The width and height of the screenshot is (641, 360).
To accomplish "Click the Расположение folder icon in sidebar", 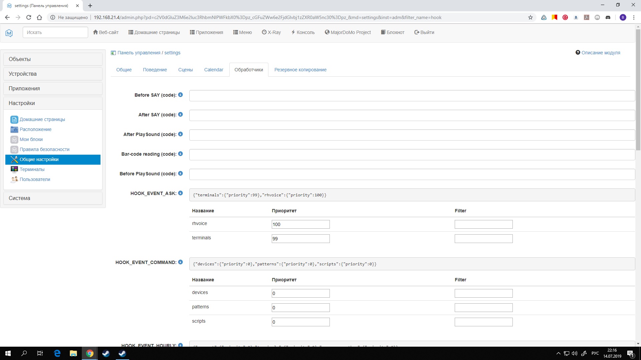I will click(14, 129).
